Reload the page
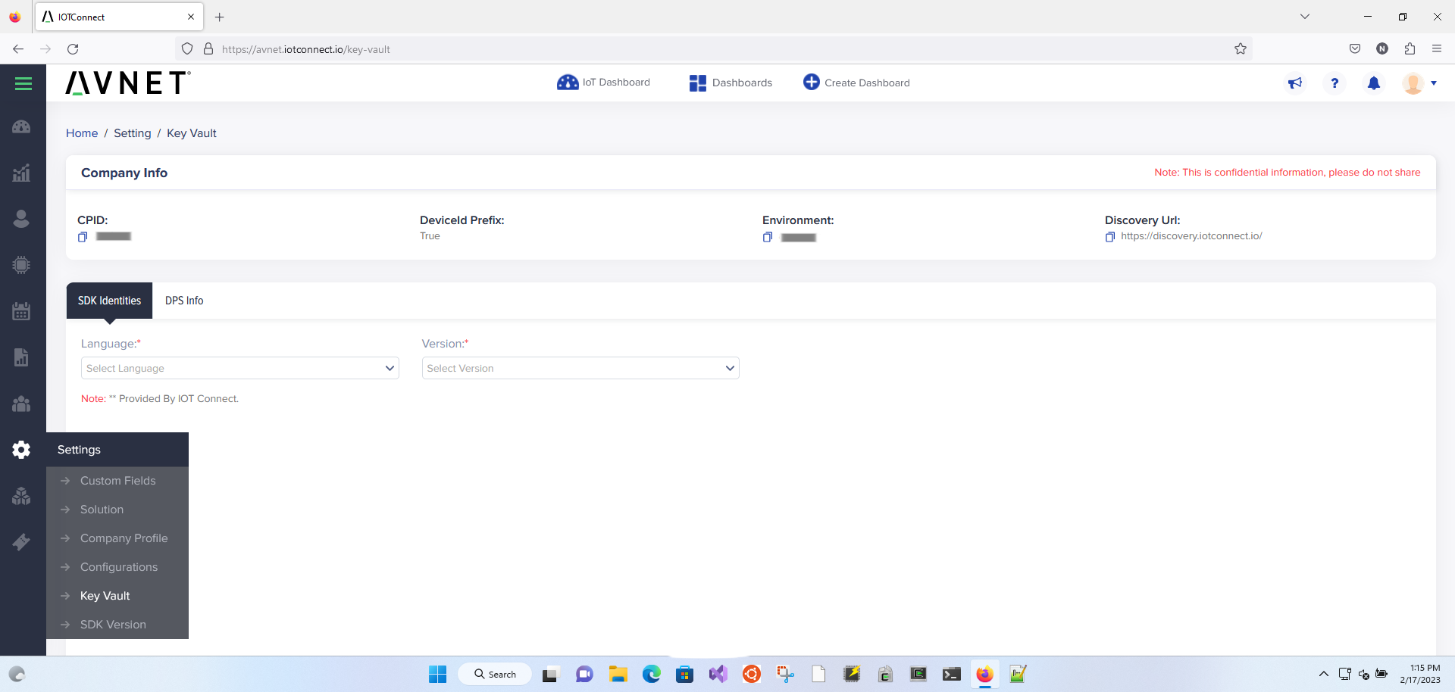Image resolution: width=1455 pixels, height=692 pixels. [x=73, y=49]
